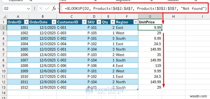This screenshot has height=99, width=210.
Task: Click SKU P-103 cell
Action: pos(94,55)
